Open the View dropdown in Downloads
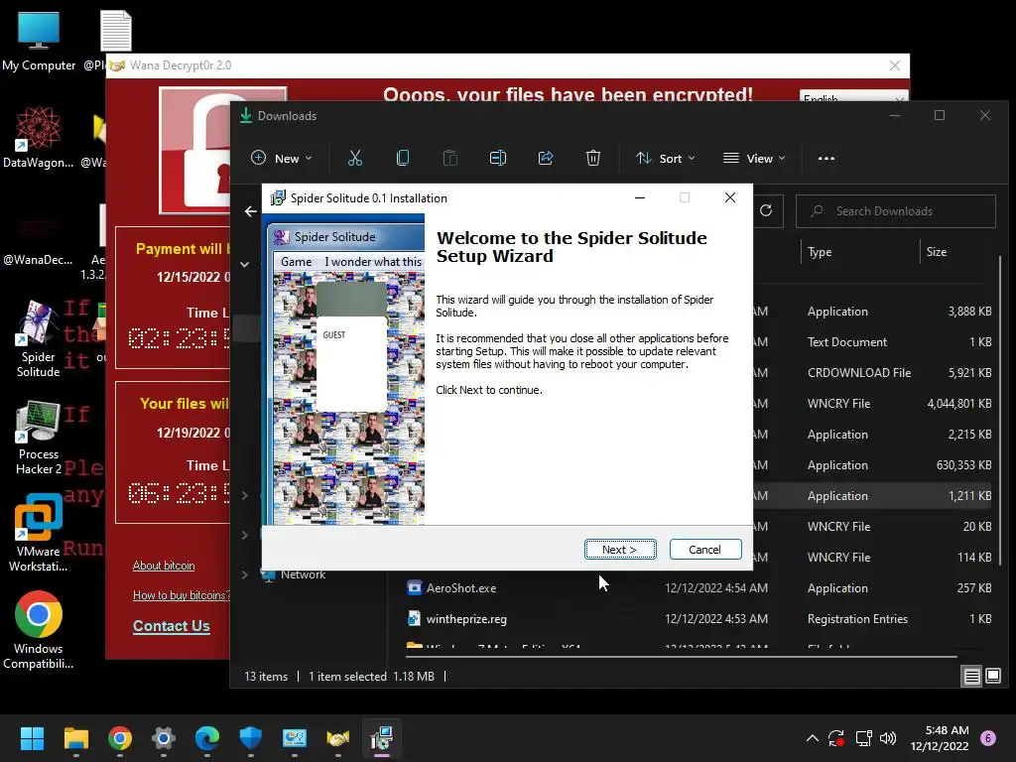Viewport: 1016px width, 762px height. coord(754,158)
